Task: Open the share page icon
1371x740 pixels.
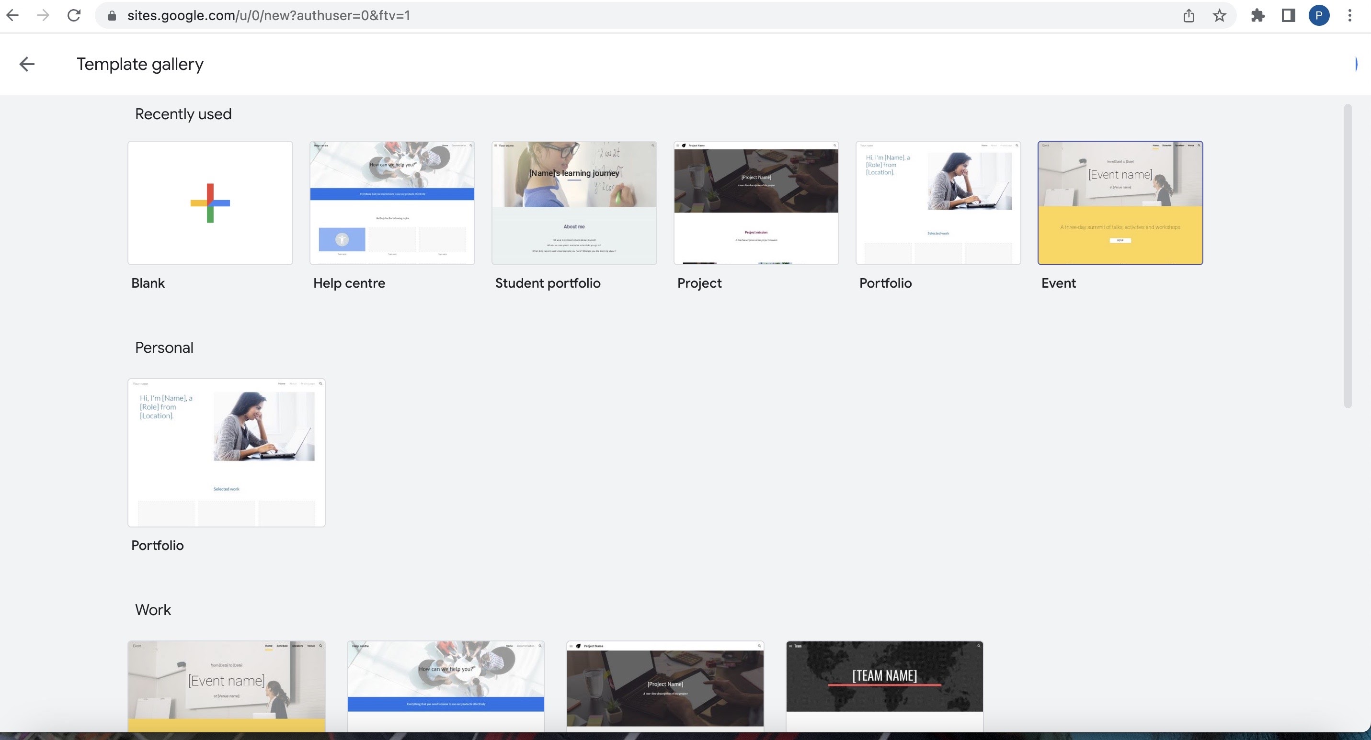Action: pos(1188,15)
